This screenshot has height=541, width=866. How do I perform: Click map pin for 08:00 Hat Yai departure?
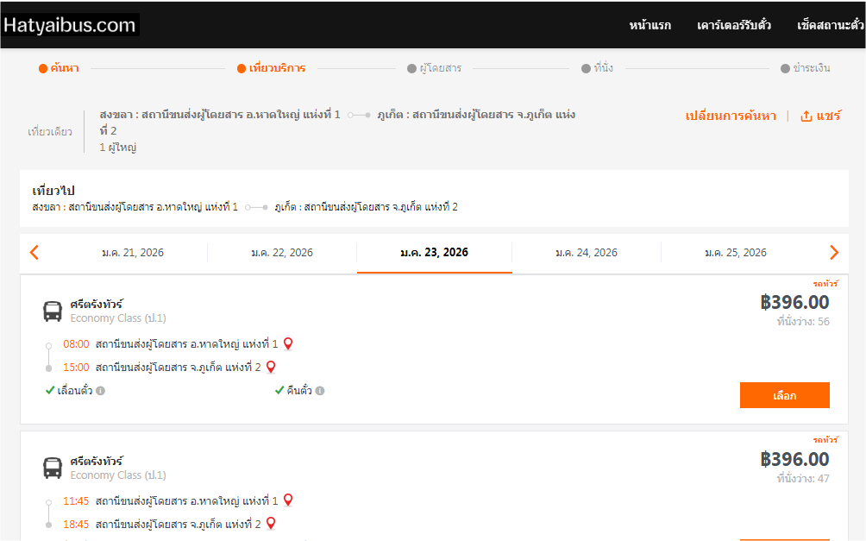(288, 343)
